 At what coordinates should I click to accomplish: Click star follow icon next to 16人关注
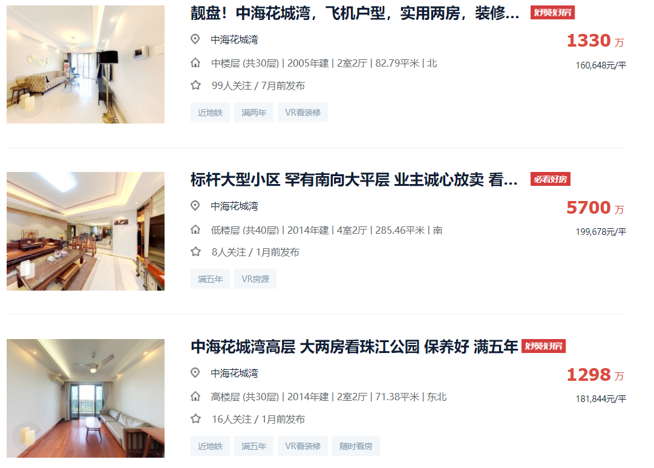pos(195,419)
